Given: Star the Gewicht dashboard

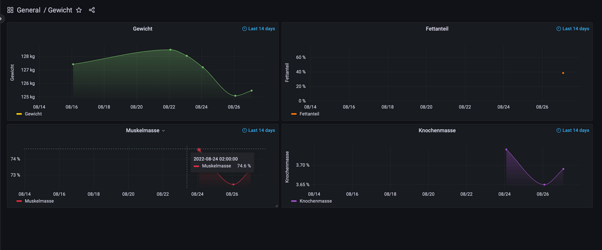Looking at the screenshot, I should pos(79,10).
